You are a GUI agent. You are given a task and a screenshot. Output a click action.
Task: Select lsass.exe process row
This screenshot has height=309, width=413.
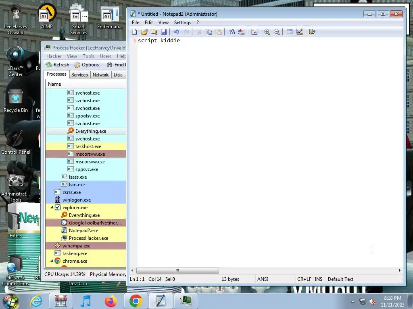pos(86,177)
